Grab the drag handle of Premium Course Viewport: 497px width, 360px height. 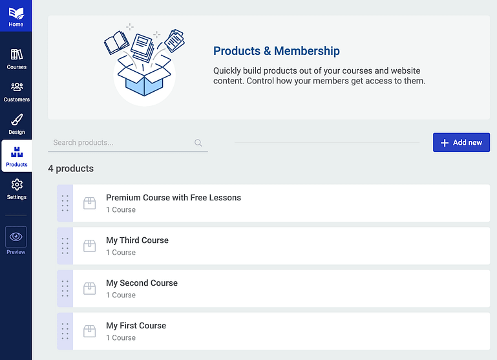click(x=65, y=203)
